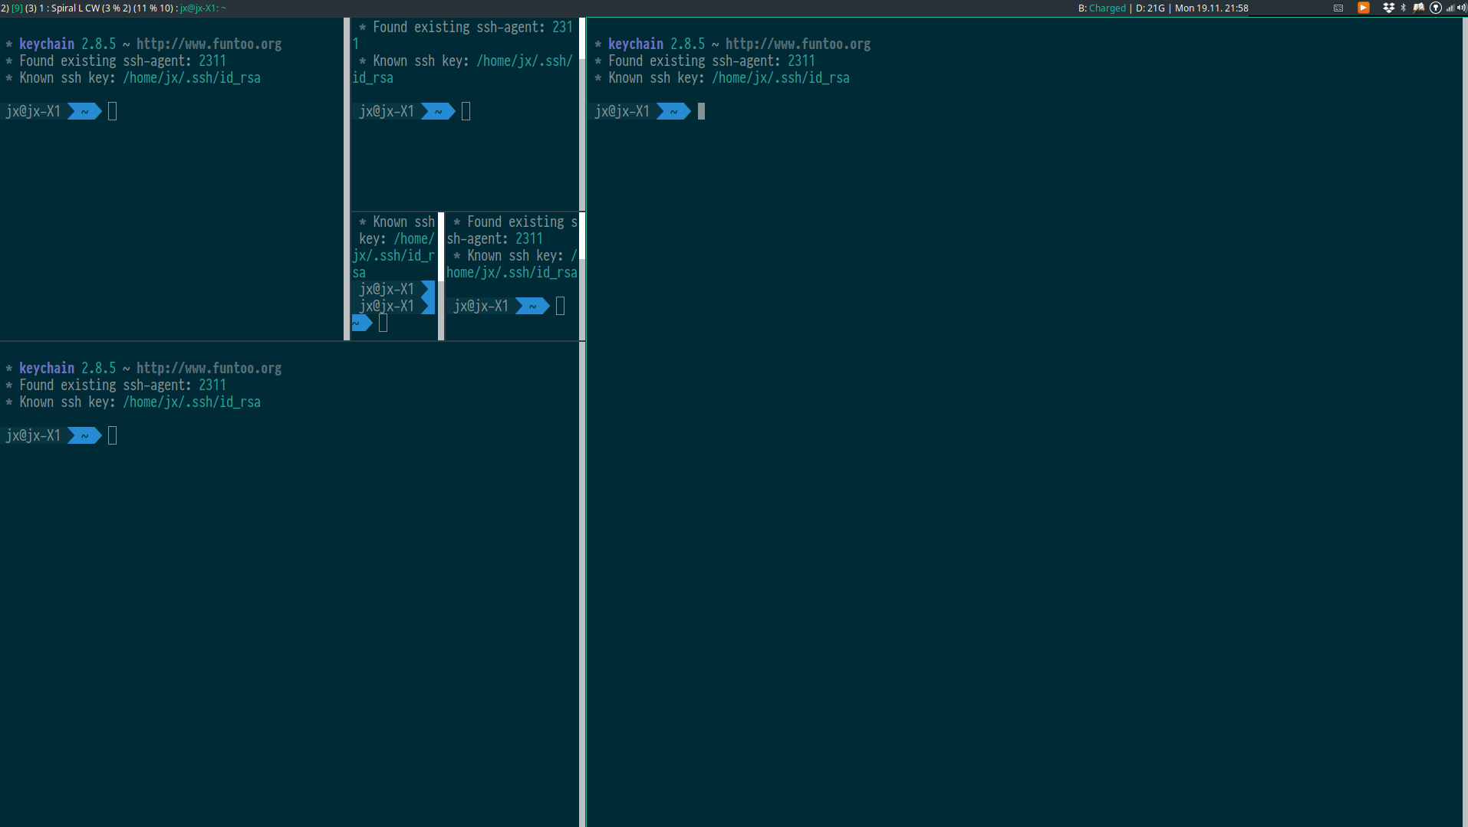This screenshot has height=827, width=1468.
Task: Open the keyboard layout indicator in the tray
Action: click(1338, 8)
